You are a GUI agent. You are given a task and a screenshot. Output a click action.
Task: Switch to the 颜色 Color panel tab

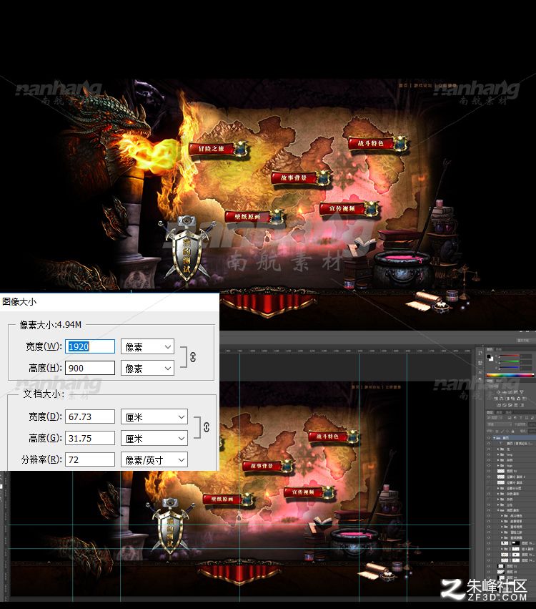coord(490,349)
